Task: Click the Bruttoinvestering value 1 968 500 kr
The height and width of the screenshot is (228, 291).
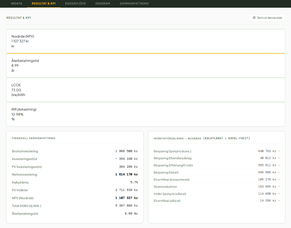Action: click(126, 151)
